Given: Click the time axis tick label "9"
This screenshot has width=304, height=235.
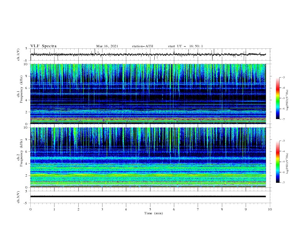Looking at the screenshot, I should 246,209.
